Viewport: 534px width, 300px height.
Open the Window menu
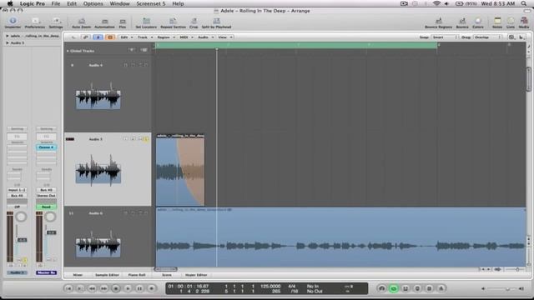[119, 3]
